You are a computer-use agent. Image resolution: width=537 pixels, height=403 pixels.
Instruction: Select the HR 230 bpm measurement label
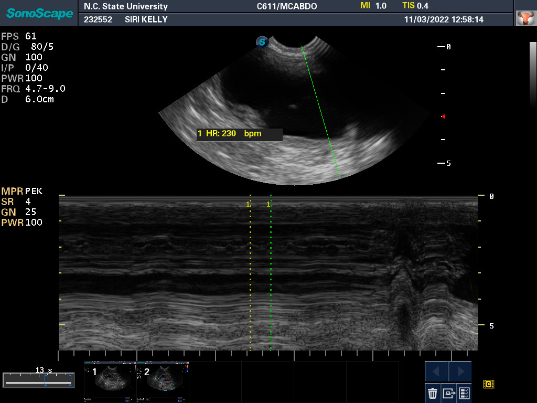239,134
